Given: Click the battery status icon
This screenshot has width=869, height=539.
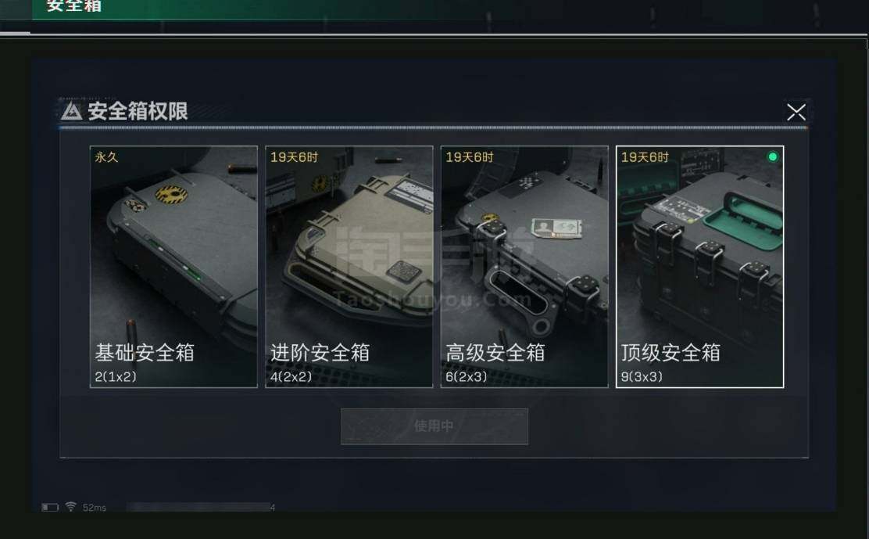Looking at the screenshot, I should tap(50, 508).
